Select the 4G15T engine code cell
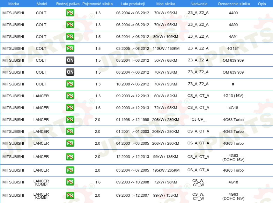The height and width of the screenshot is (203, 273). coord(233,48)
